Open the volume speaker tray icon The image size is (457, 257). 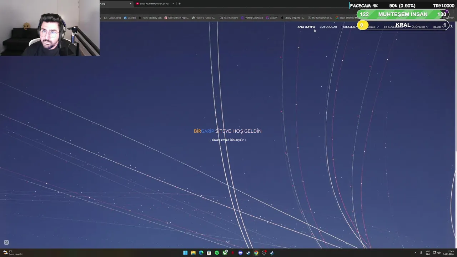pos(439,253)
